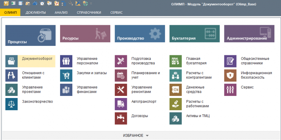The image size is (281, 140).
Task: Click the Закупки и запасы label
Action: click(92, 73)
